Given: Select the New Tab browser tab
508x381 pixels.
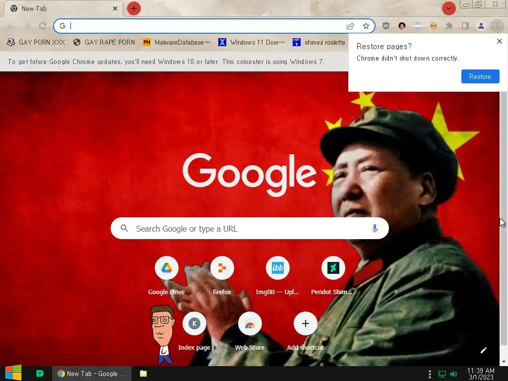Looking at the screenshot, I should click(63, 8).
